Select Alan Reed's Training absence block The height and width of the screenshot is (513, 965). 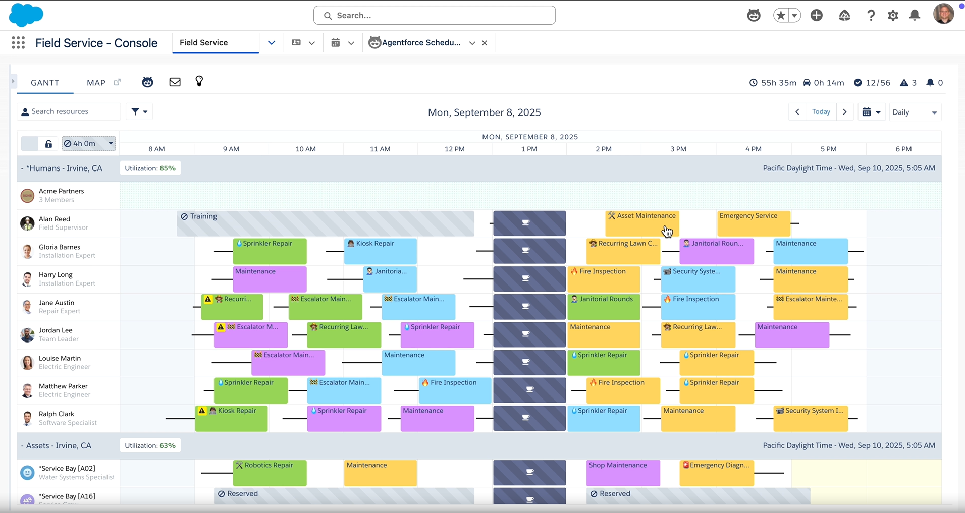pyautogui.click(x=326, y=223)
